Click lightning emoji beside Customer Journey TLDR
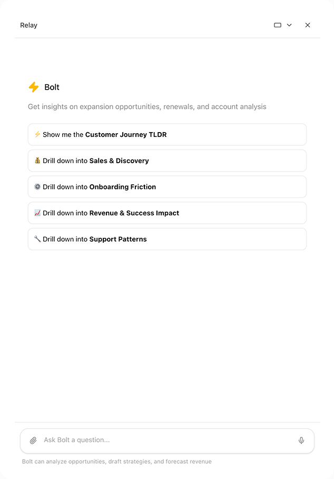Screen dimensions: 334x479 (x=37, y=135)
